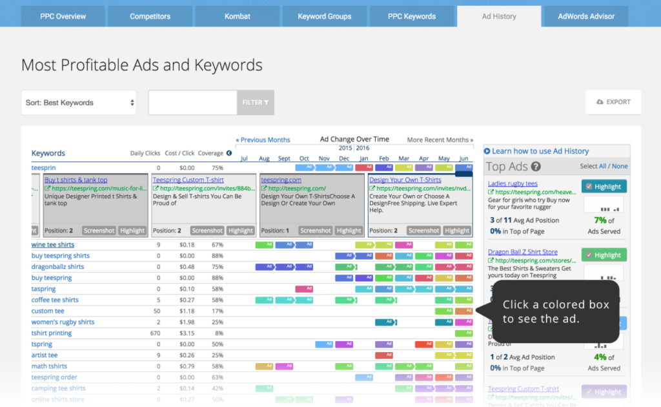Open the buy teespring shirts keyword
The image size is (661, 407).
point(60,256)
